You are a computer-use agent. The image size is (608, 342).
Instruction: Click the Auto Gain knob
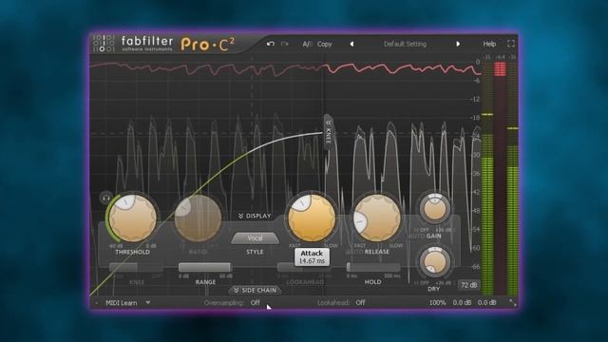pyautogui.click(x=435, y=208)
